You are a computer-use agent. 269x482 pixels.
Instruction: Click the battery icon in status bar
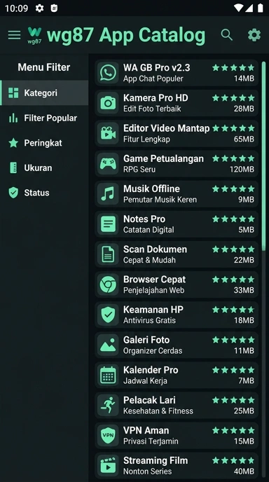click(x=260, y=8)
